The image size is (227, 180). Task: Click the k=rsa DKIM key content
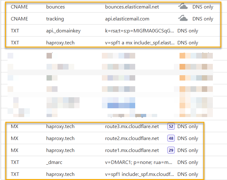coord(140,31)
